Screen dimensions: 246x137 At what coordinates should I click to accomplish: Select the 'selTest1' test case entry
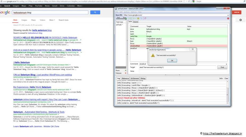click(x=119, y=25)
